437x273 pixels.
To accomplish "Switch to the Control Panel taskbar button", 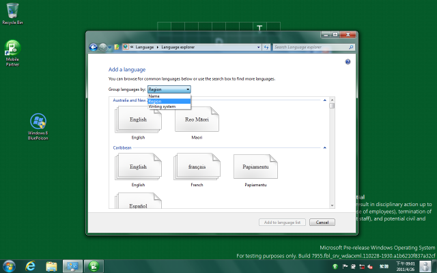I will [x=72, y=266].
